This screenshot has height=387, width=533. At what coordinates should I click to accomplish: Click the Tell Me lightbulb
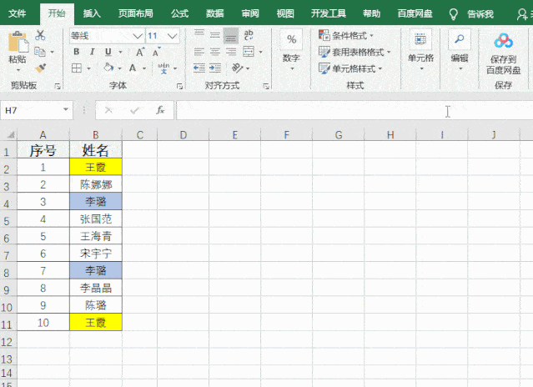(x=453, y=14)
